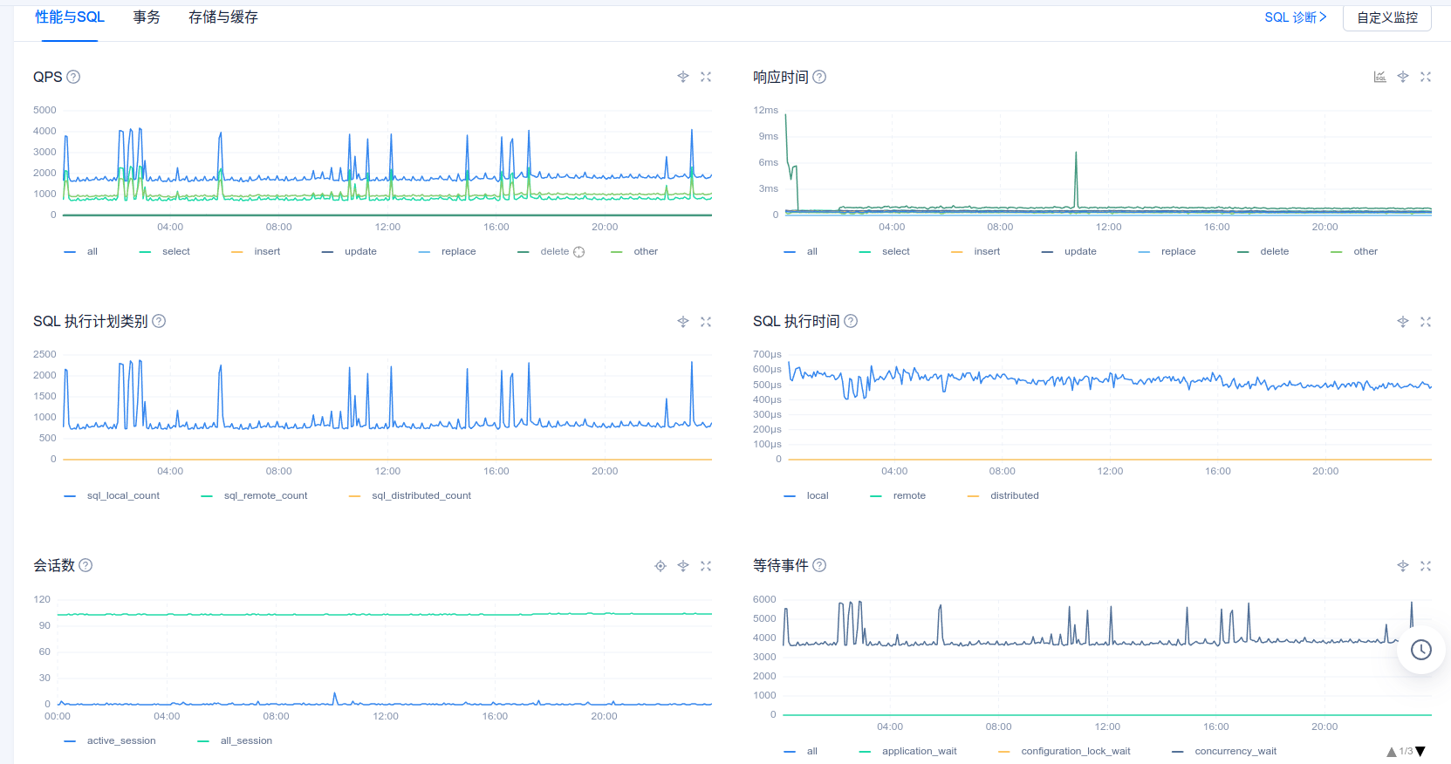Toggle 'select' series in QPS legend
The height and width of the screenshot is (764, 1451).
[x=165, y=251]
